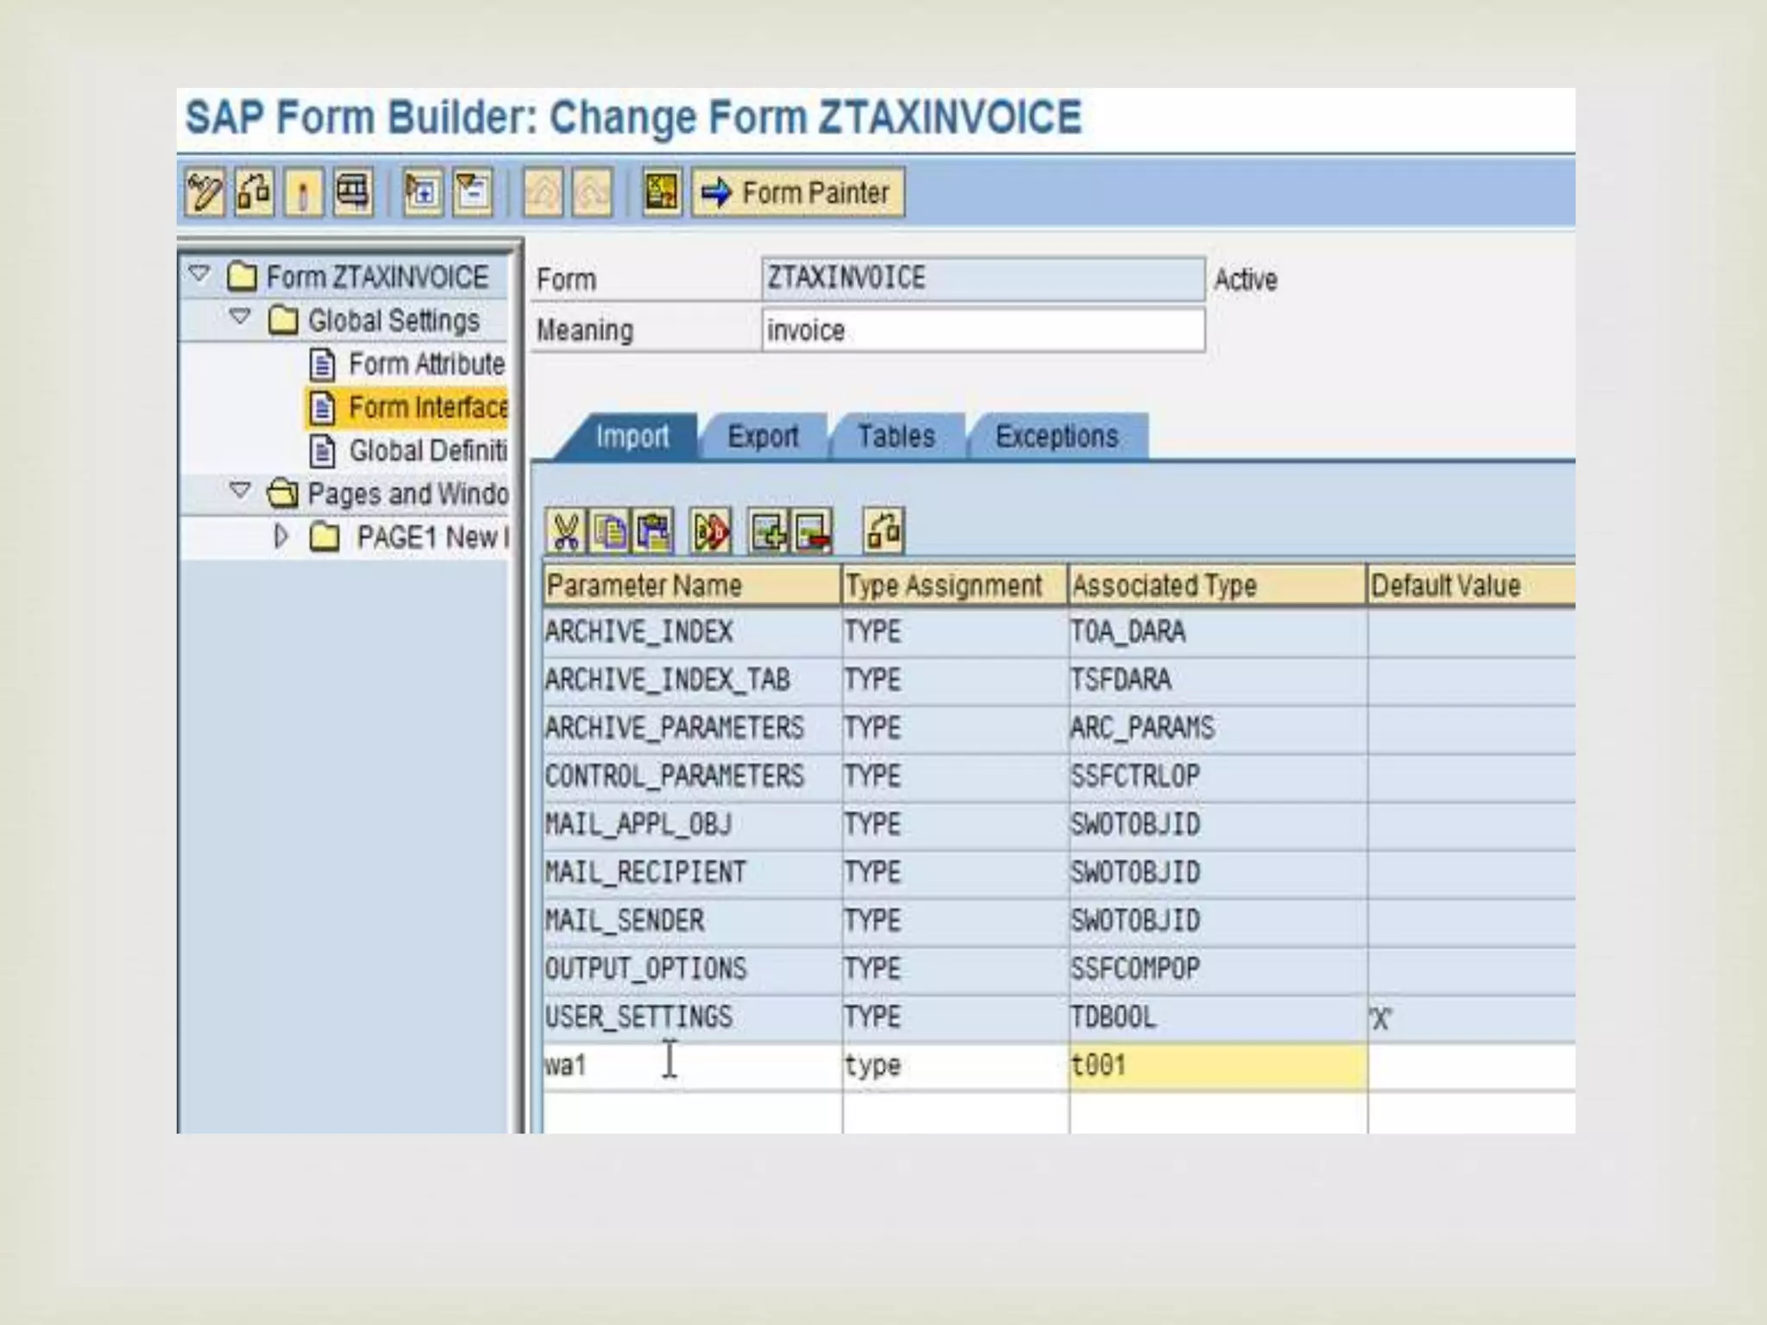Click the Form name field ZTAXINVOICE
The image size is (1767, 1325).
point(984,279)
